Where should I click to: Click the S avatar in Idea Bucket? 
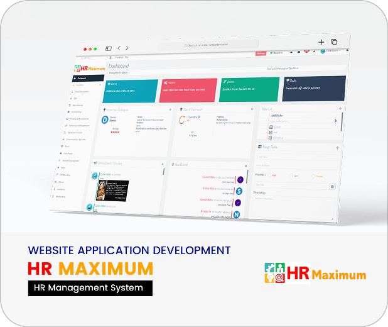tap(239, 191)
